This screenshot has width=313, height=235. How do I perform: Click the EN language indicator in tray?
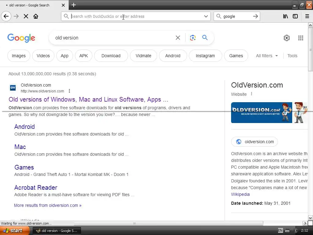[280, 231]
